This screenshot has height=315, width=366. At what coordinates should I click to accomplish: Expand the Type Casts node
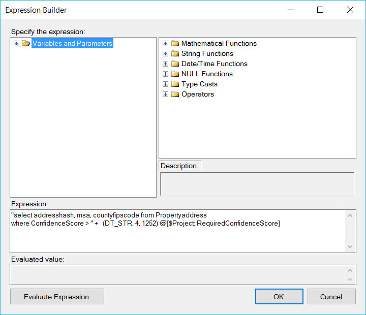point(165,84)
